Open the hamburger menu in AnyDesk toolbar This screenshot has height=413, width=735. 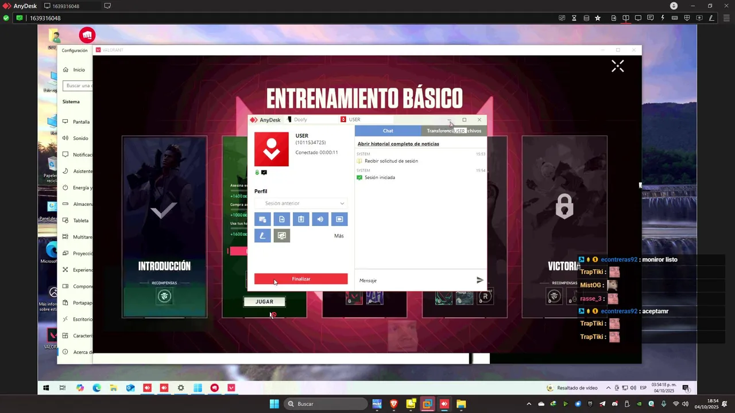tap(726, 18)
